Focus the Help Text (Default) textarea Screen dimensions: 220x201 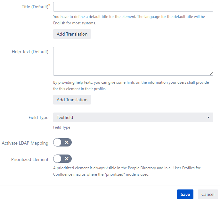click(133, 61)
